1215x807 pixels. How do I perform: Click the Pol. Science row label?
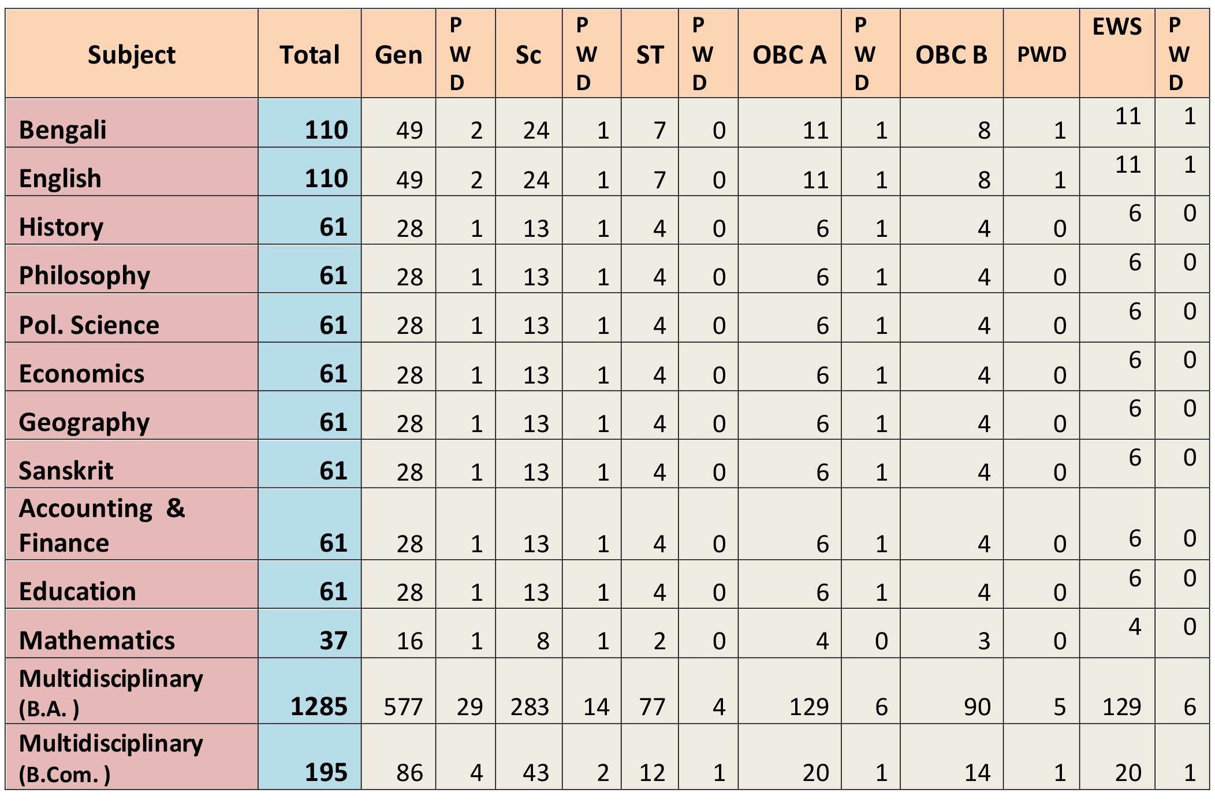pos(89,325)
